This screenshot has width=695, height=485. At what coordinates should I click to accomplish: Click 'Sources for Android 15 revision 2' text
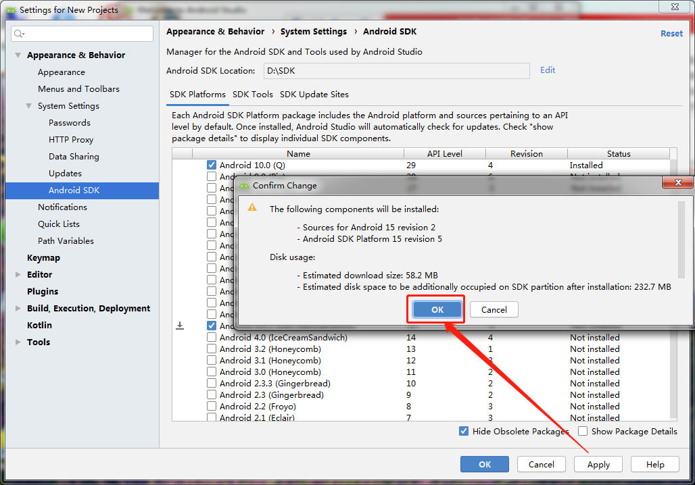[x=368, y=227]
